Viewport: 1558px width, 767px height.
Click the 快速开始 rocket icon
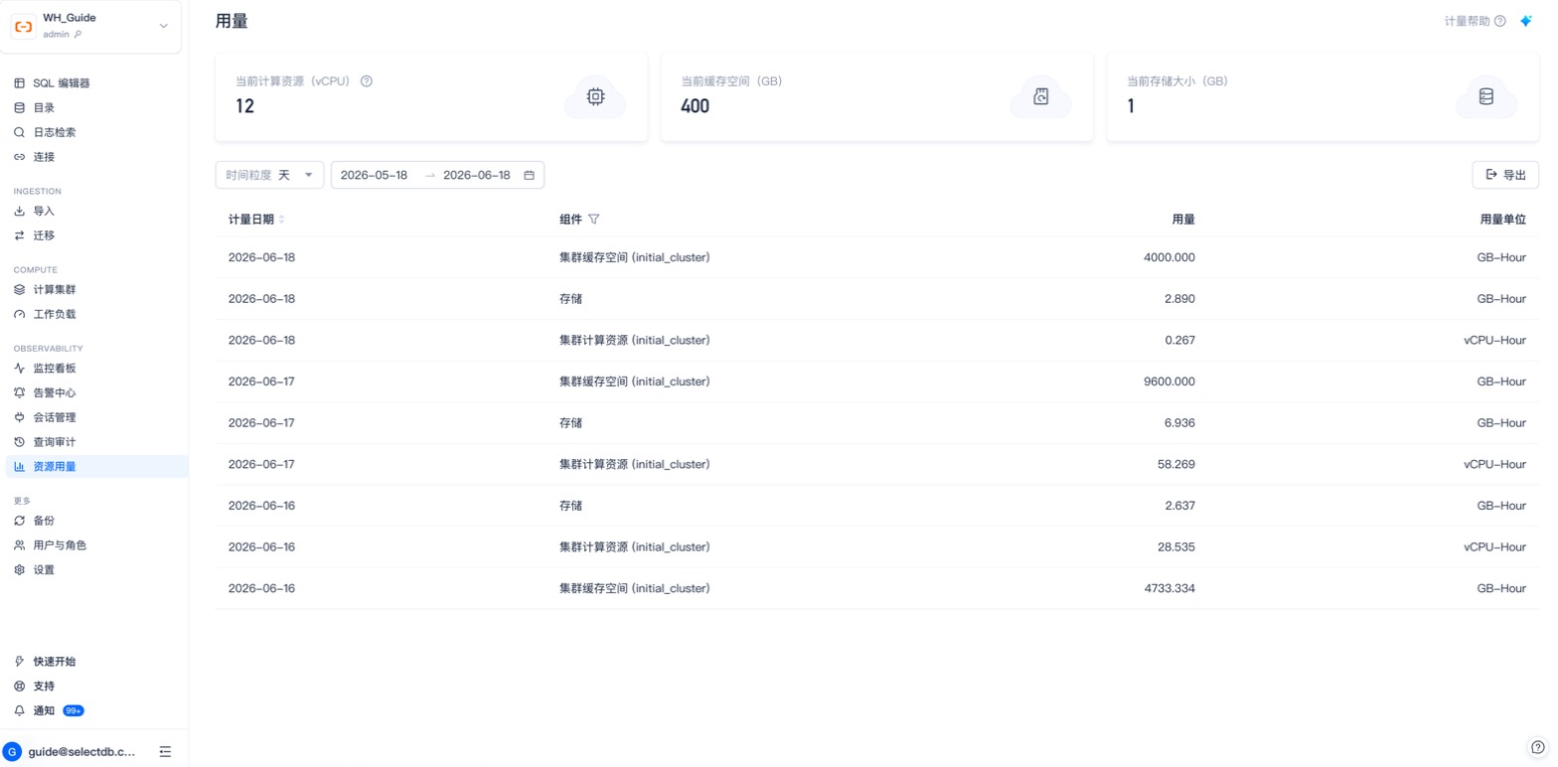(x=19, y=661)
